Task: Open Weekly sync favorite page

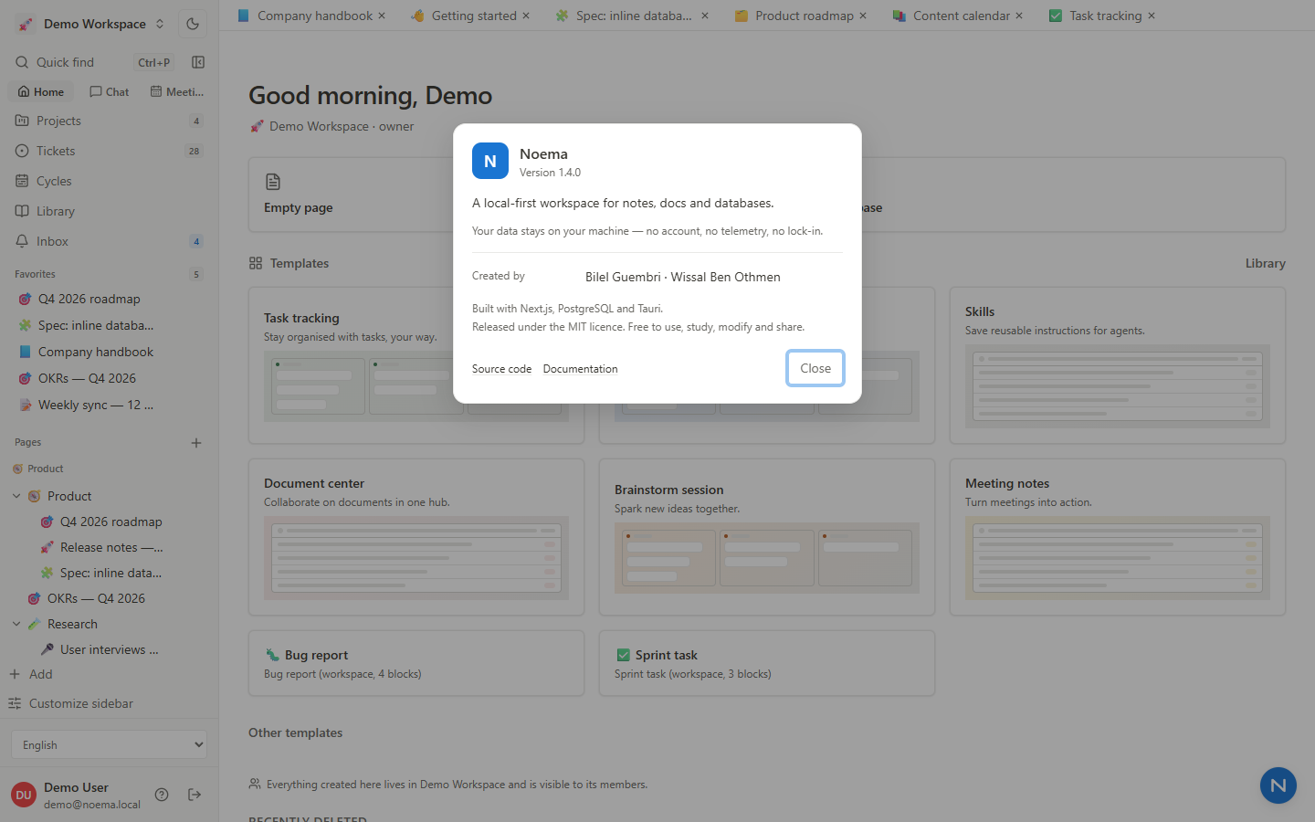Action: click(110, 405)
